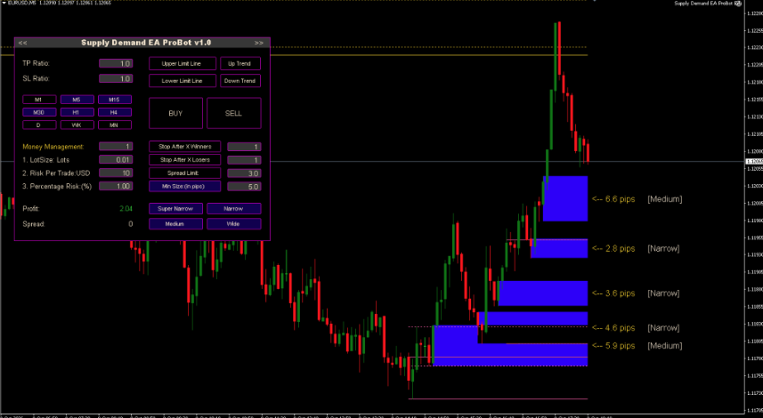Click the '<-- 3.6 pips' label
The width and height of the screenshot is (763, 418).
[x=613, y=293]
